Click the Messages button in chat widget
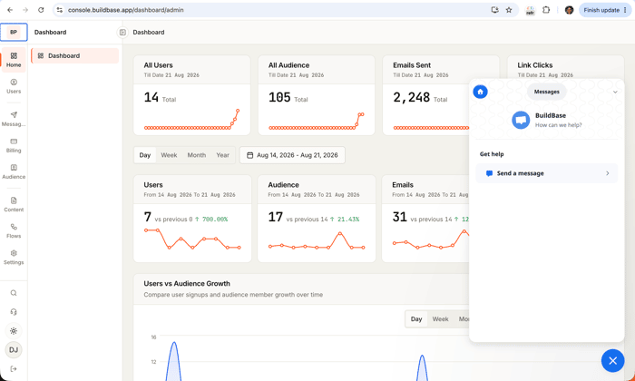The image size is (635, 381). pos(546,92)
